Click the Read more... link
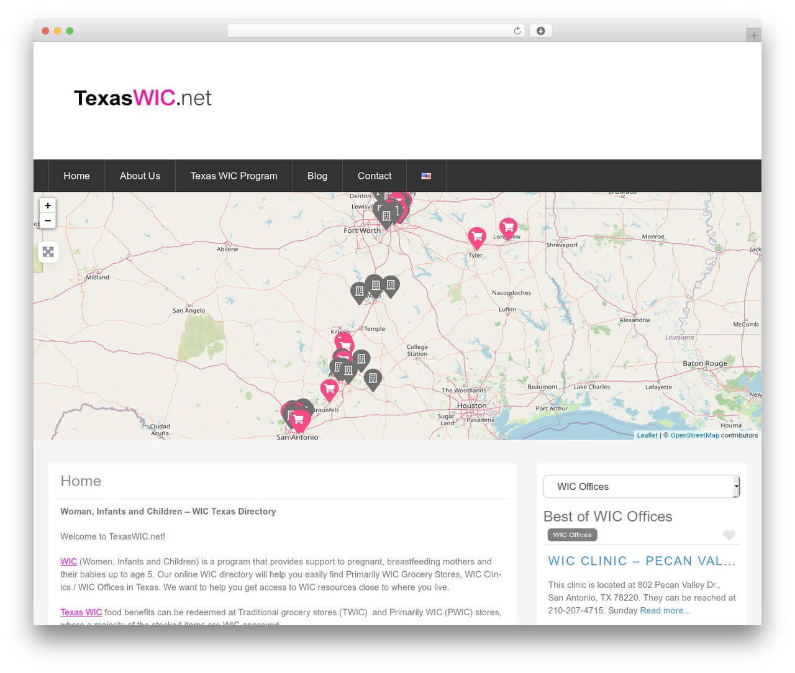 (665, 611)
